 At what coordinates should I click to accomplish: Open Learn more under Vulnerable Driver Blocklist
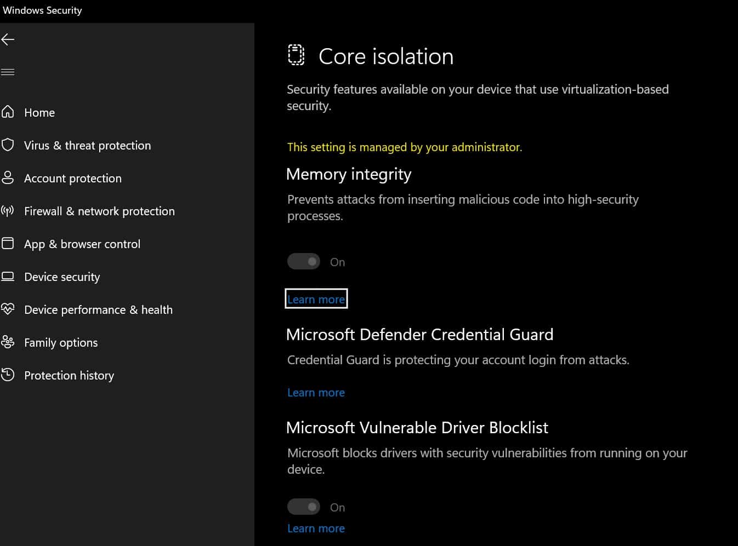tap(316, 528)
